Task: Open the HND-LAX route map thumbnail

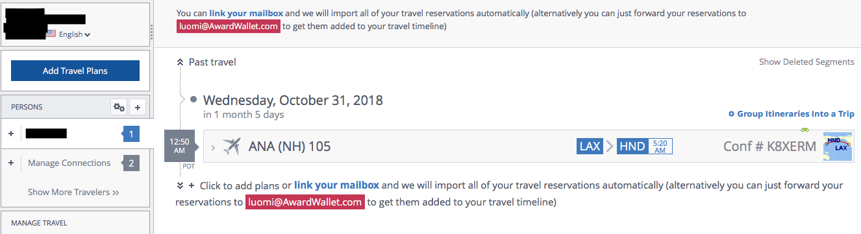Action: [x=838, y=146]
